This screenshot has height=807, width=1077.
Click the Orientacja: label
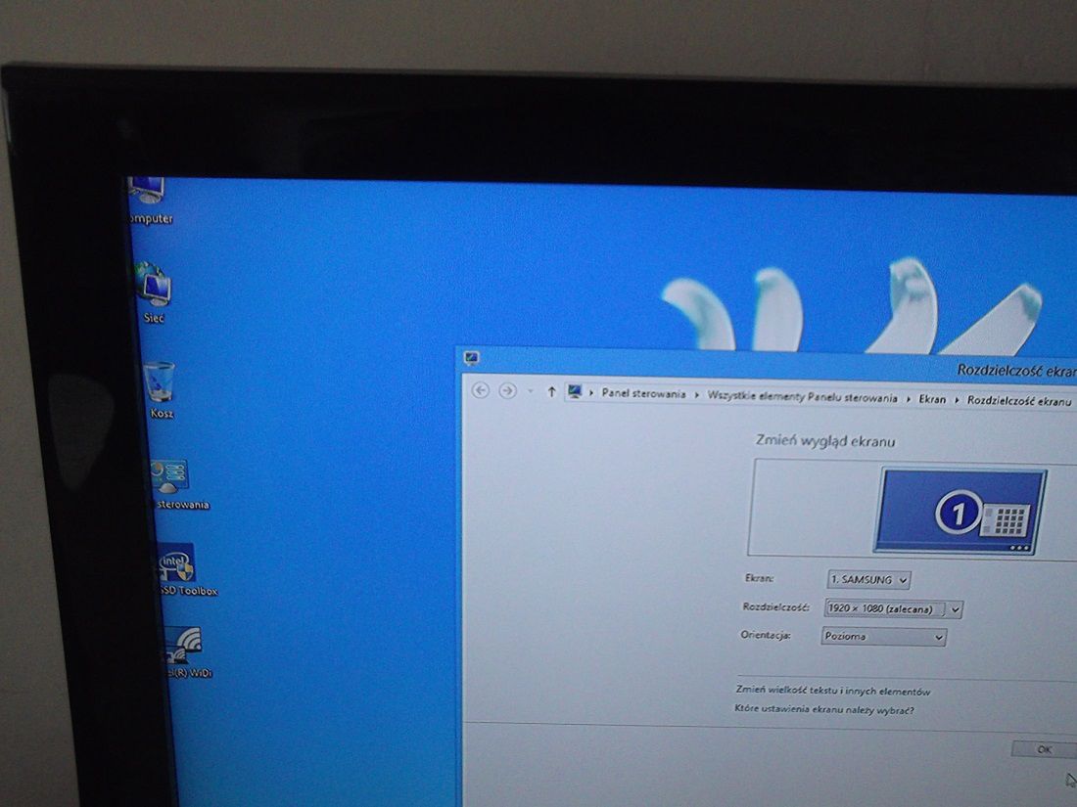pos(766,636)
